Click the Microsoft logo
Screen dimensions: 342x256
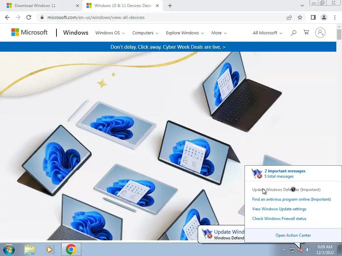coord(29,32)
